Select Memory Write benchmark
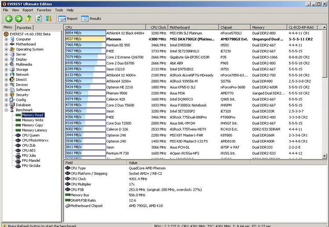This screenshot has width=329, height=227. tap(32, 120)
